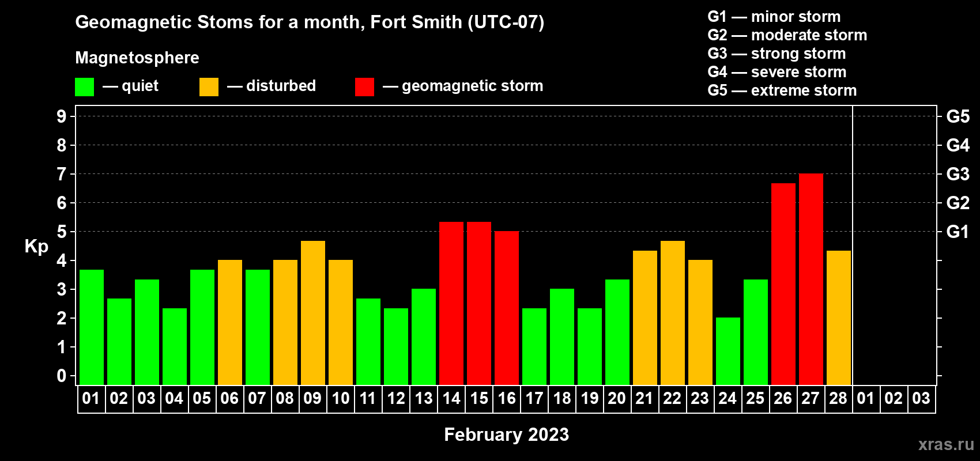This screenshot has height=461, width=980.
Task: Click the 'G5' right axis label
Action: click(958, 116)
